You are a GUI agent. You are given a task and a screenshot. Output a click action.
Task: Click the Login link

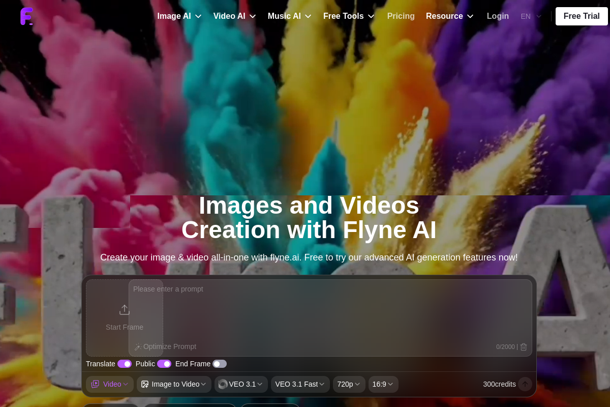498,16
